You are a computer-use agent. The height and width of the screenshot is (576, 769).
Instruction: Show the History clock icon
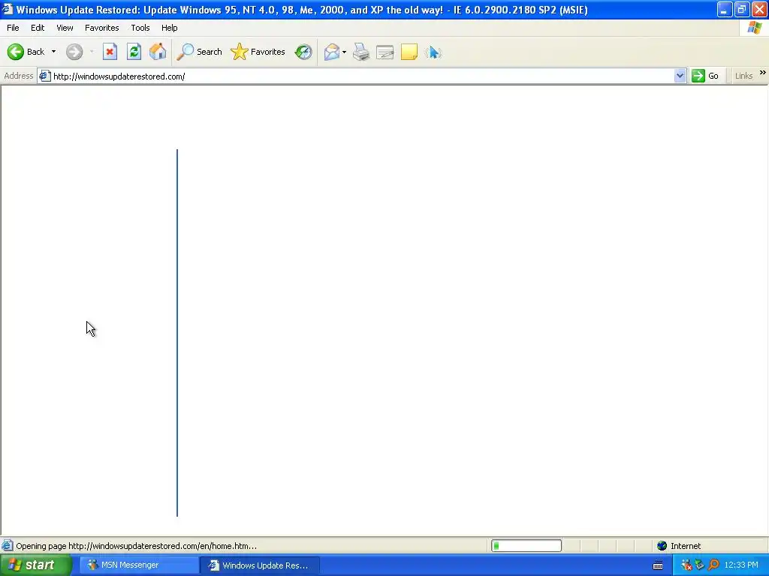303,52
